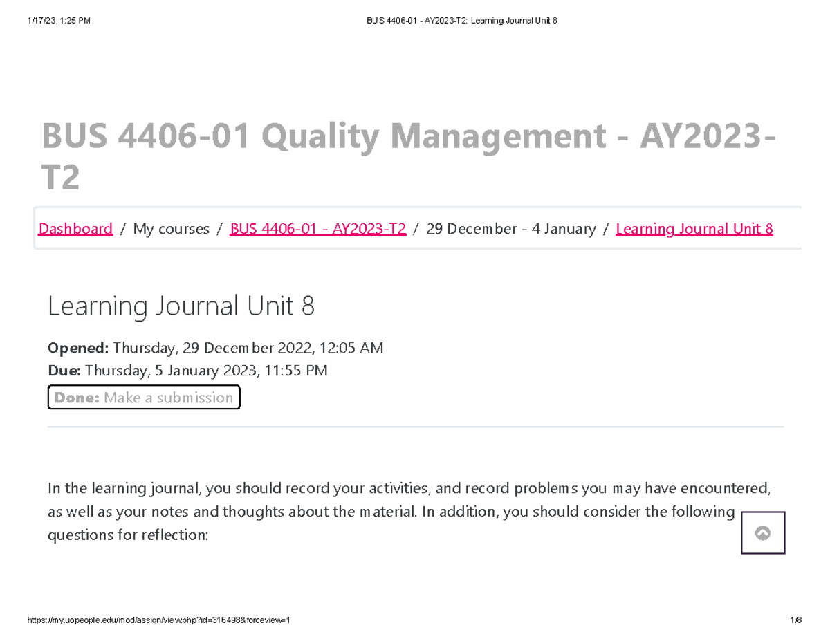Click the Done: Make a submission badge
Screen dimensions: 830x641
(143, 397)
